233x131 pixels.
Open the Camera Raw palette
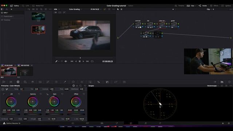pyautogui.click(x=4, y=82)
